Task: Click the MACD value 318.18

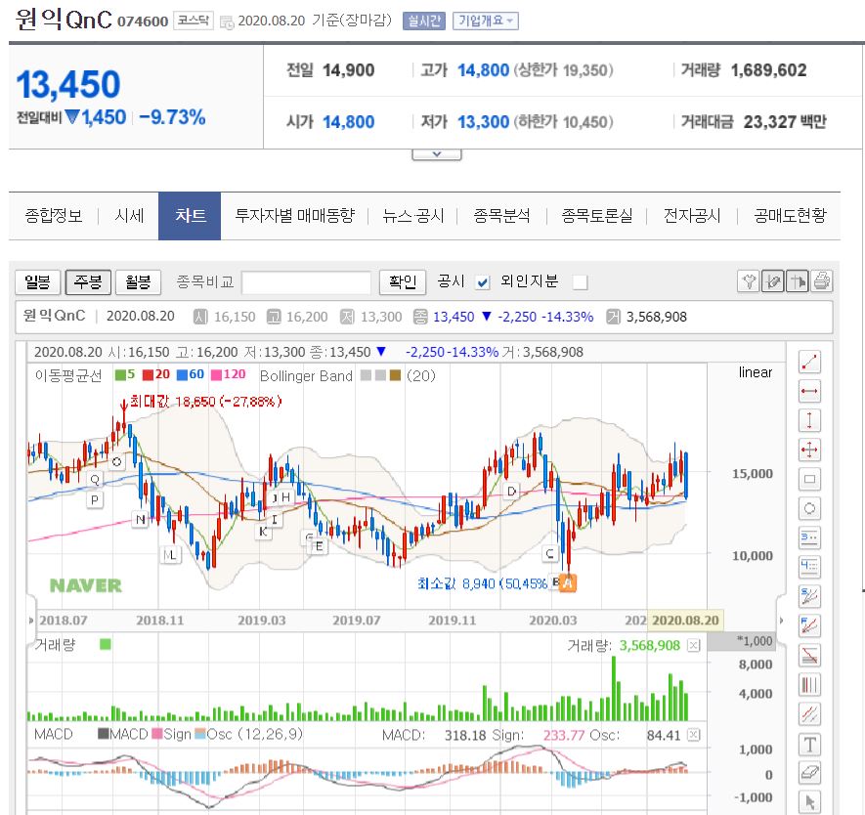Action: pos(465,736)
